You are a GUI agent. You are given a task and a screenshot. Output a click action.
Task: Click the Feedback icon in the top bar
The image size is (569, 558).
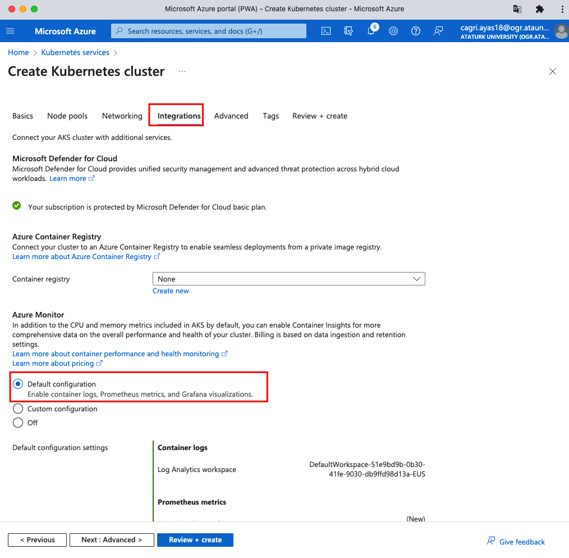tap(438, 31)
